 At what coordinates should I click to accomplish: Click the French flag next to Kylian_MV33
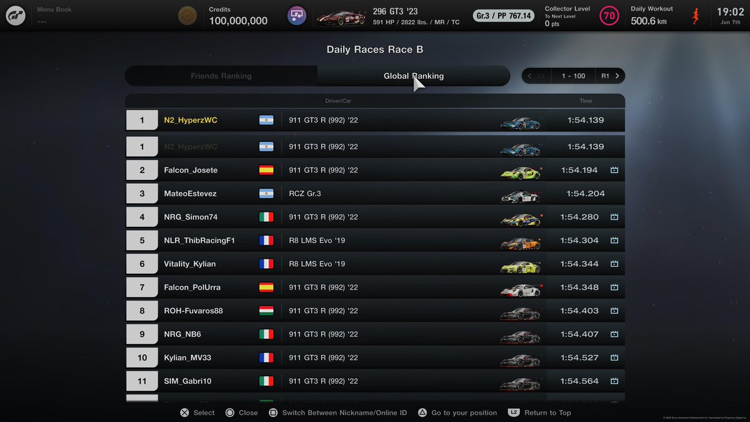pyautogui.click(x=266, y=358)
